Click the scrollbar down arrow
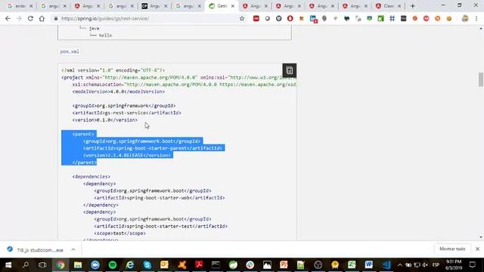The image size is (484, 272). click(x=481, y=237)
